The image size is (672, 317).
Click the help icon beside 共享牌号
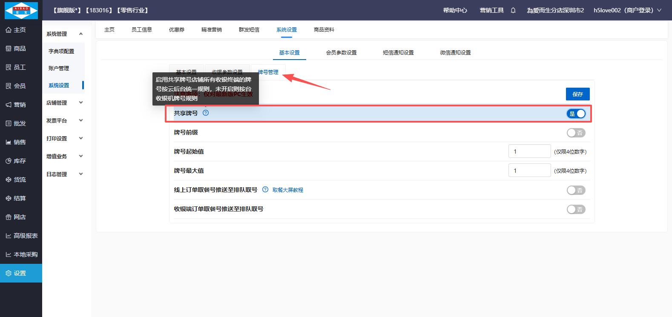[x=206, y=113]
